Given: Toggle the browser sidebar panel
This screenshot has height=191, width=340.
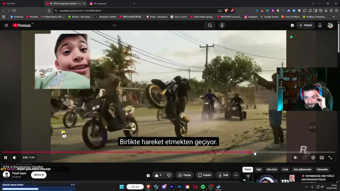Looking at the screenshot, I should (x=315, y=11).
